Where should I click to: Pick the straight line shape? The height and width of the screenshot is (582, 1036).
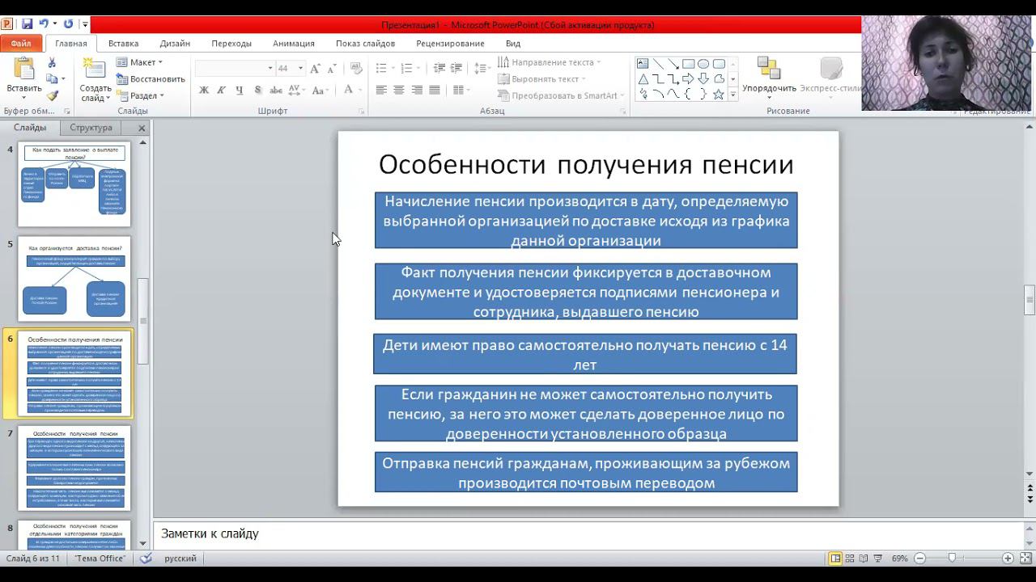tap(658, 64)
